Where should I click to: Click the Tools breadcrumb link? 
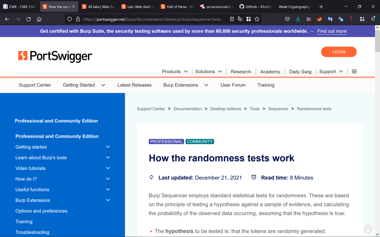click(255, 109)
